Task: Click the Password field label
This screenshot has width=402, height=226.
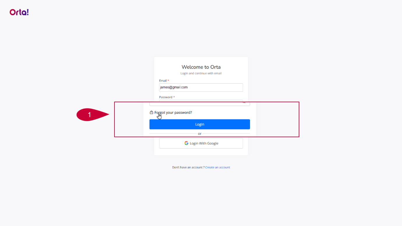Action: [x=166, y=97]
